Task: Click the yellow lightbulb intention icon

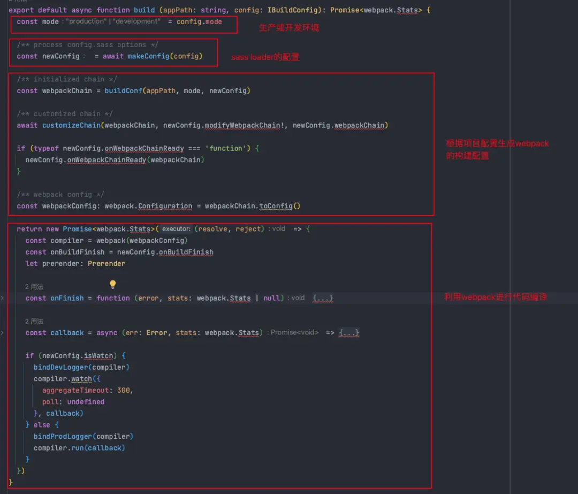Action: [x=112, y=284]
